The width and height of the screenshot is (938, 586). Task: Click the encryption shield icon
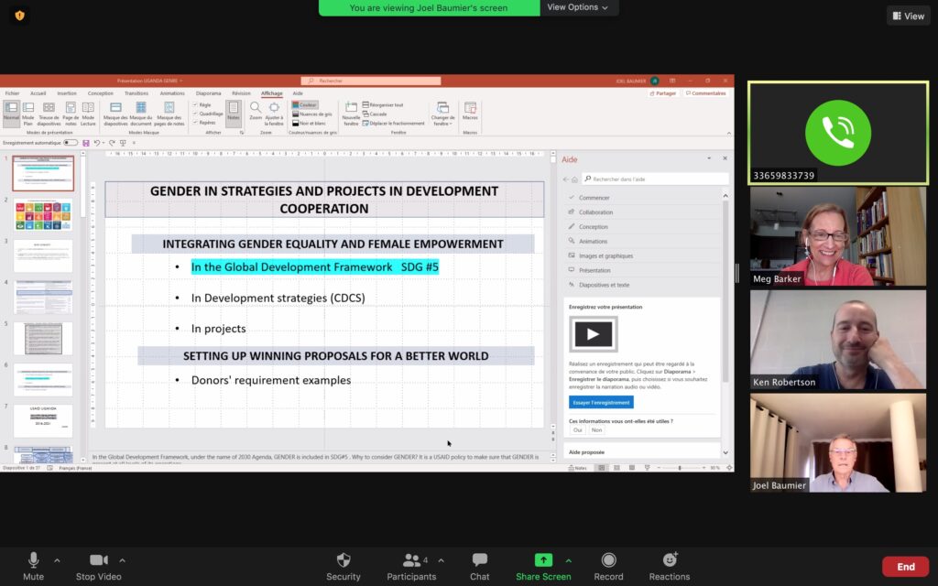tap(20, 16)
